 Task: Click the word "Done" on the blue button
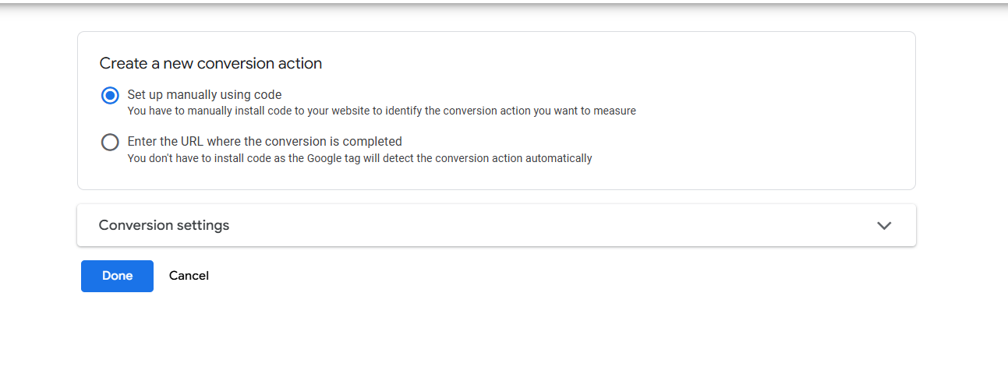click(117, 276)
